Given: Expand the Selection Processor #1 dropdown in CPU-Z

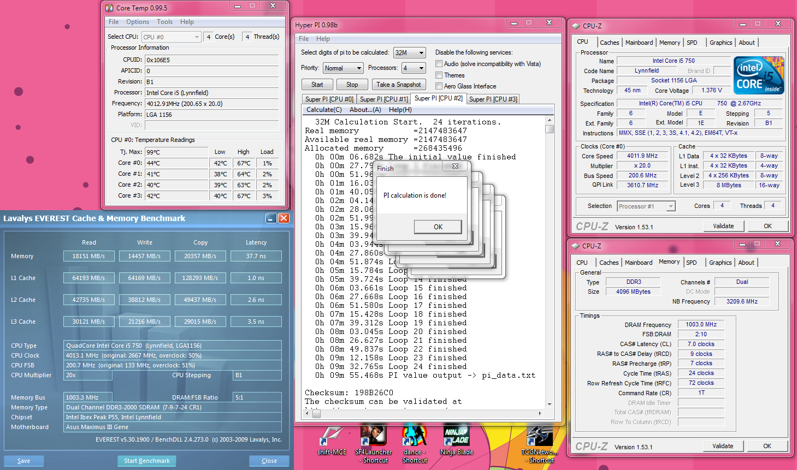Looking at the screenshot, I should click(646, 206).
